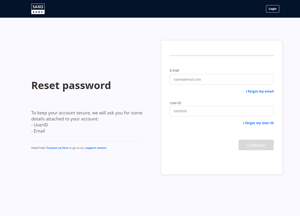Screen dimensions: 300x216
Task: Click the "- UserID" list line
Action: pos(39,125)
